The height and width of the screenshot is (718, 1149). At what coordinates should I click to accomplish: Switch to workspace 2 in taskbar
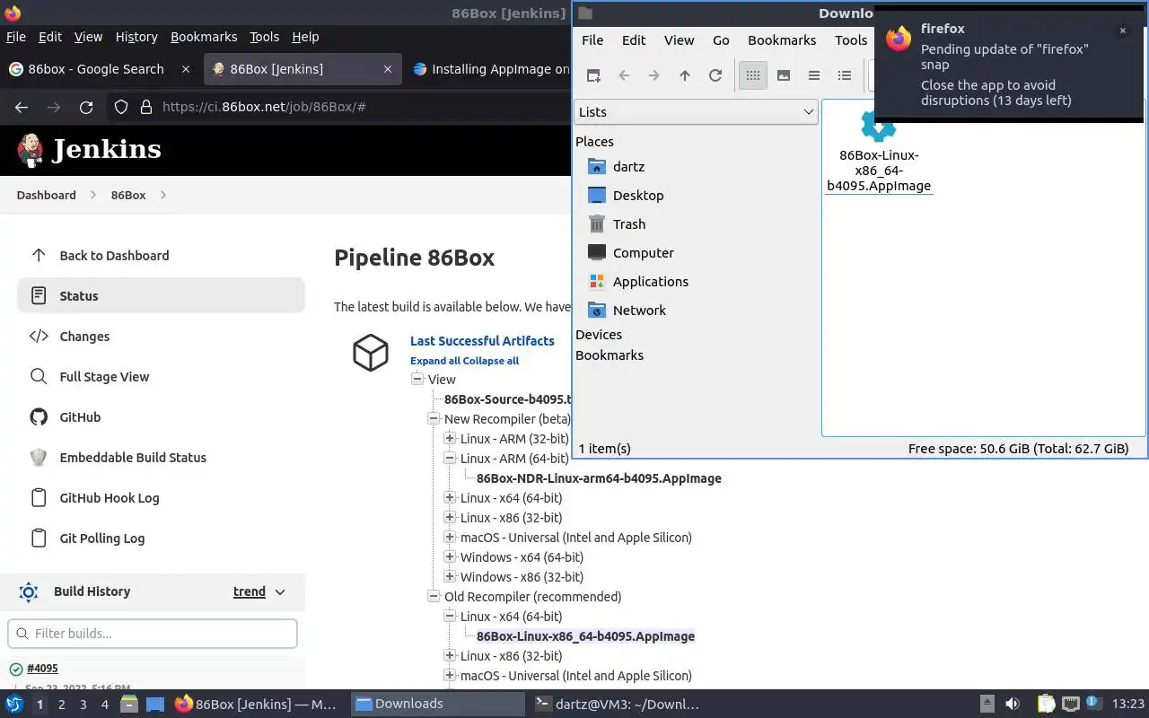(x=61, y=705)
